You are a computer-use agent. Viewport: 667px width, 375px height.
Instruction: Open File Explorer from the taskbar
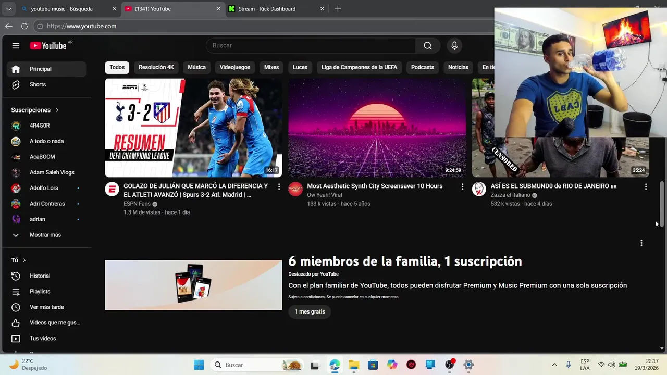(354, 365)
